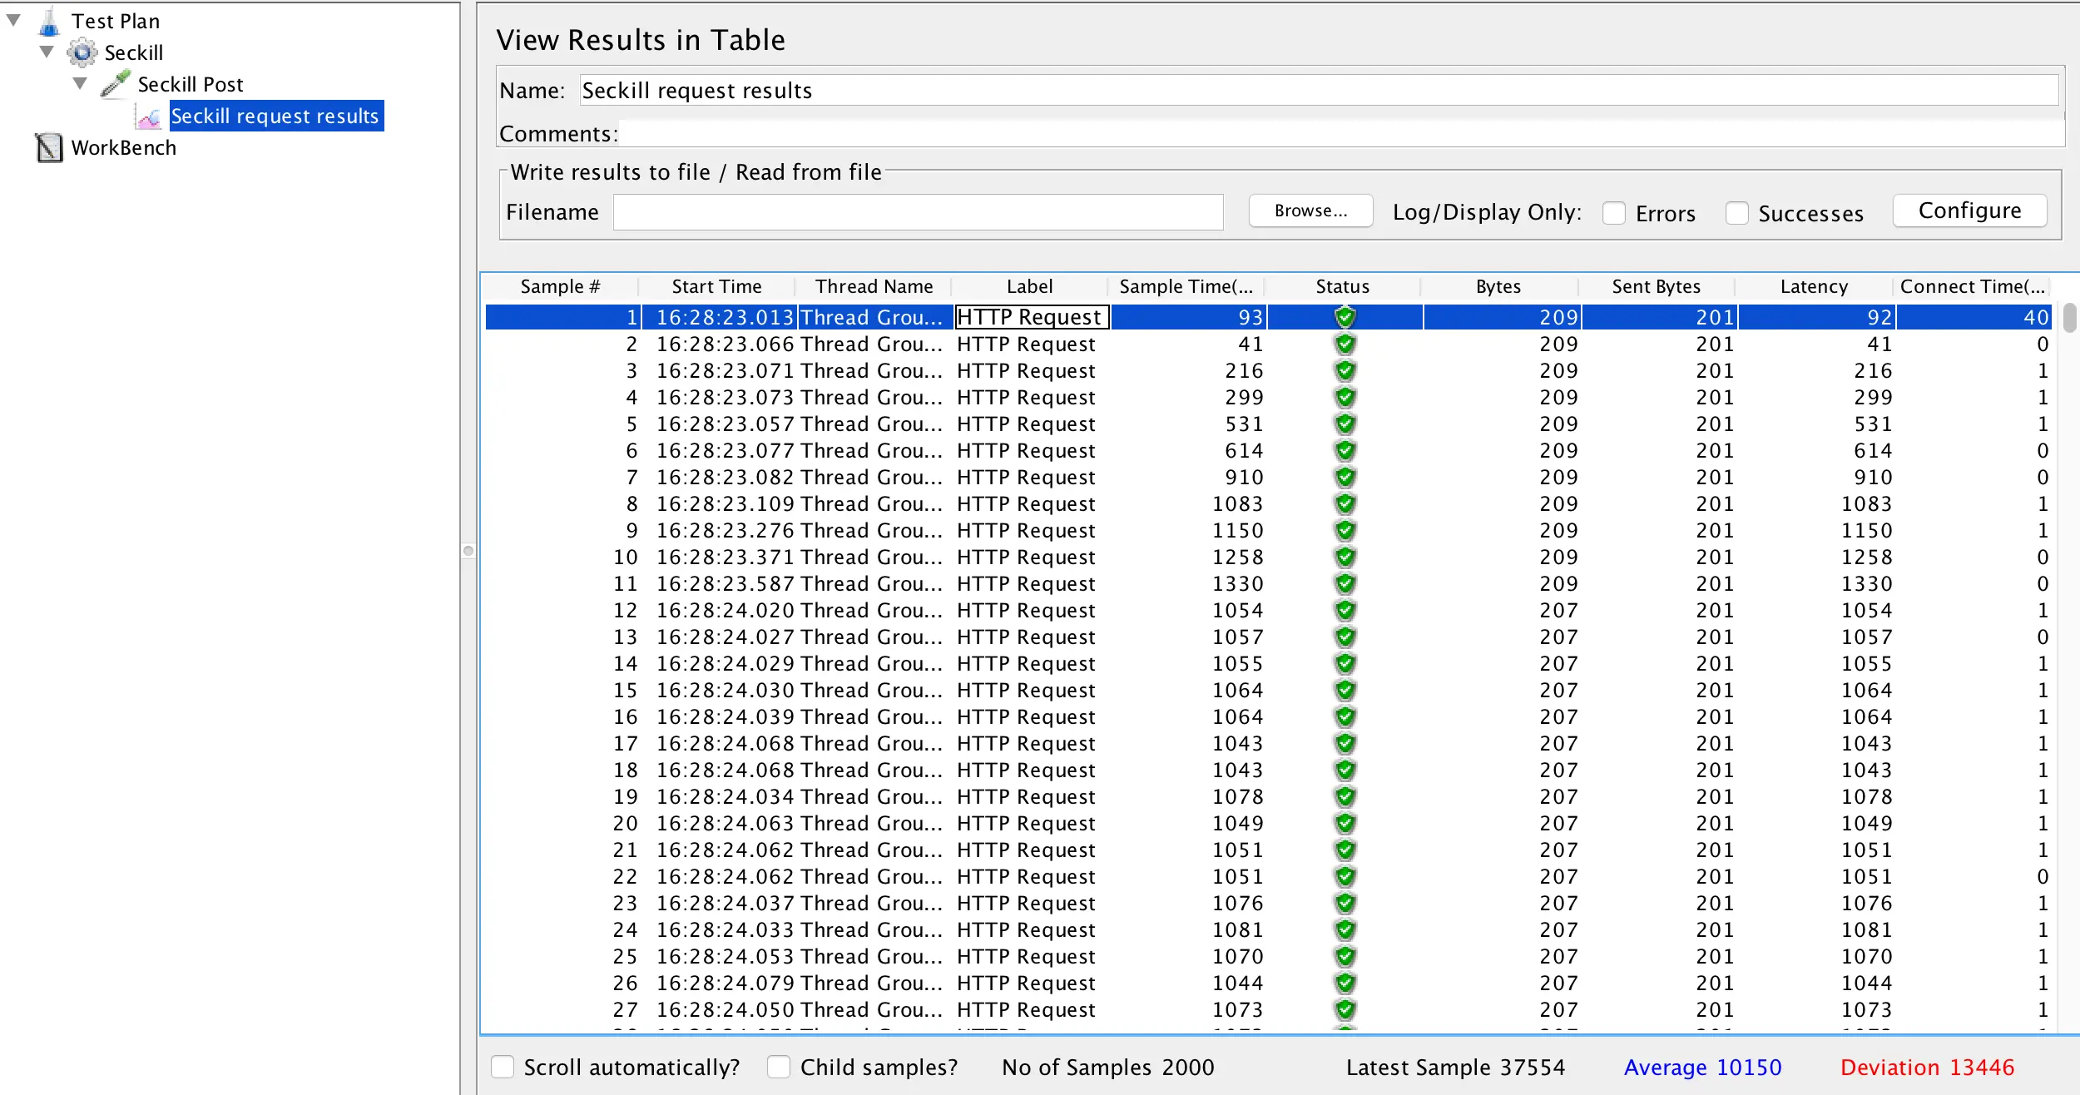Sort by the Latency column header
Screen dimensions: 2080x1095
[x=1814, y=286]
